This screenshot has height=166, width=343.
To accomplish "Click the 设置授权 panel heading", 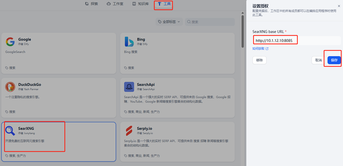I will (260, 6).
